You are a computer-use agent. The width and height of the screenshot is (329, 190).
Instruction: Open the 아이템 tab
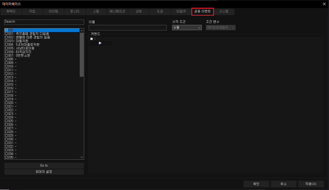[53, 12]
